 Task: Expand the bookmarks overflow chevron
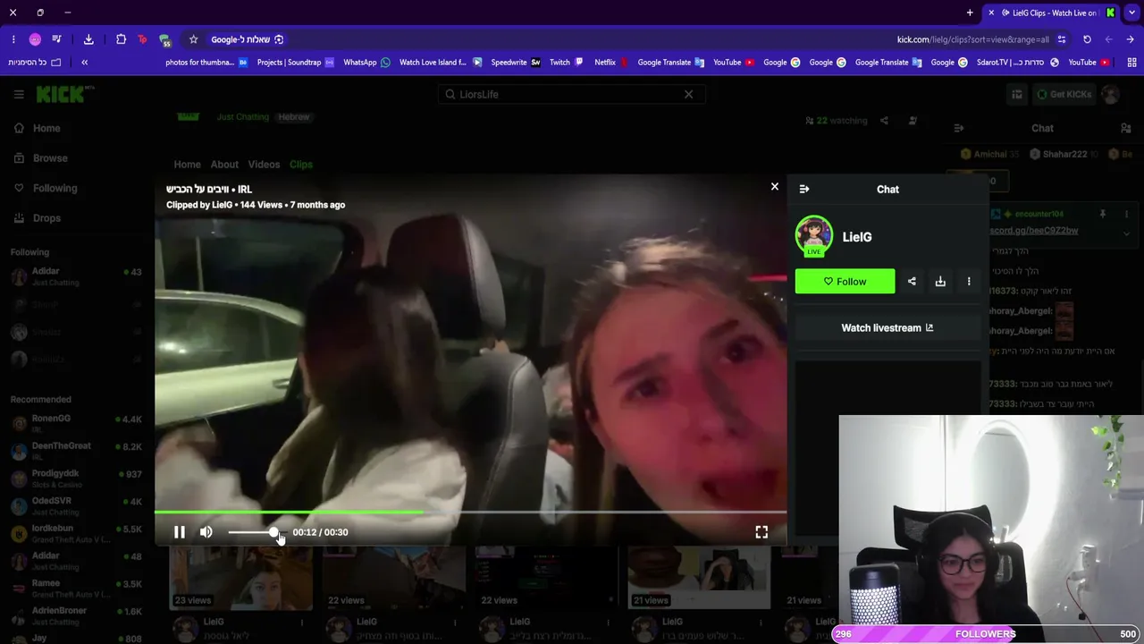pyautogui.click(x=85, y=63)
